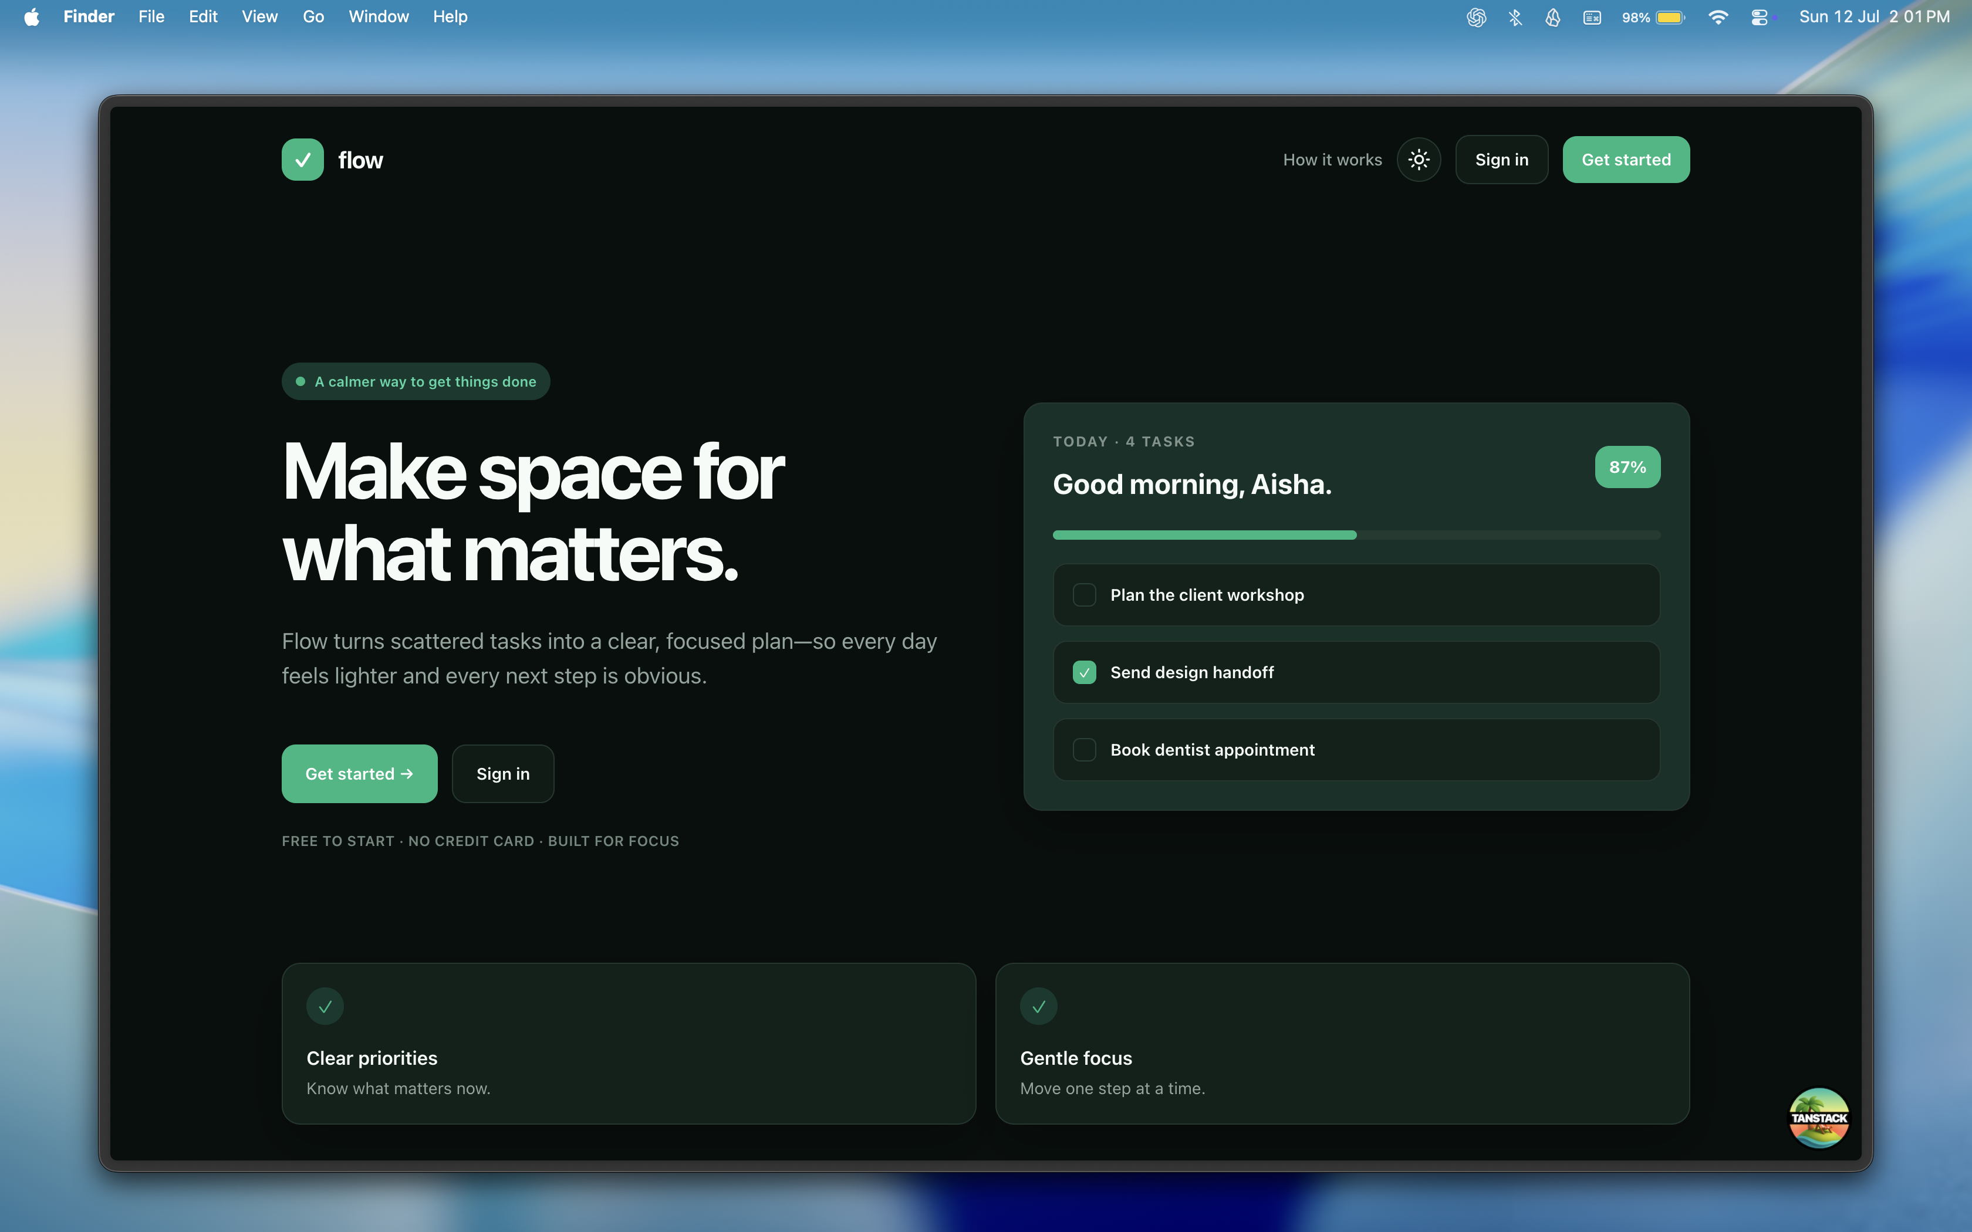Open the Window menu
Image resolution: width=1972 pixels, height=1232 pixels.
tap(379, 17)
